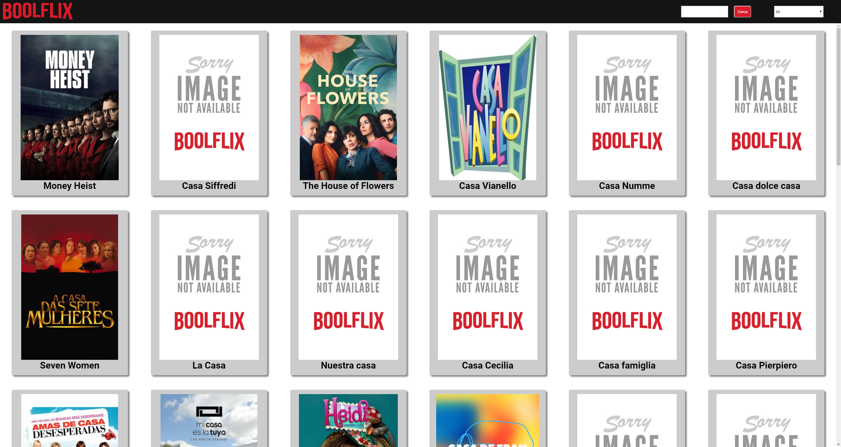Select the Casa Cecilia title

coord(487,365)
